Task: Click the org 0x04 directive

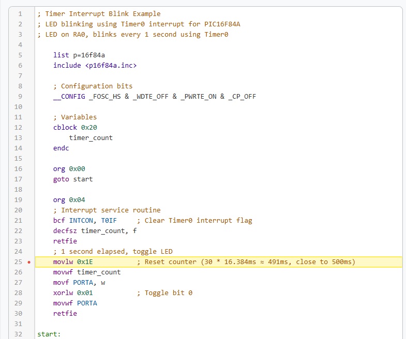Action: coord(69,200)
